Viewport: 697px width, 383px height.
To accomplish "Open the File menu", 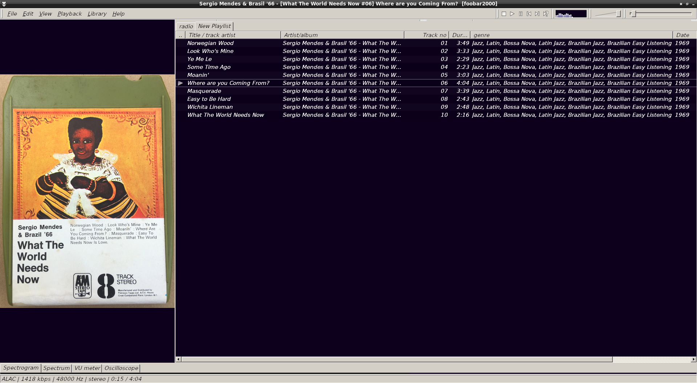I will click(x=12, y=14).
